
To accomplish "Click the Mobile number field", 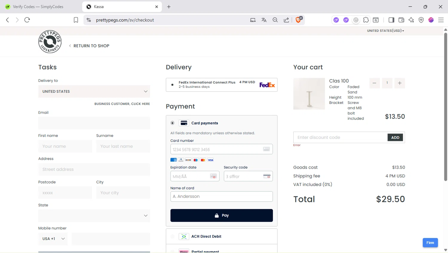I will tap(111, 239).
